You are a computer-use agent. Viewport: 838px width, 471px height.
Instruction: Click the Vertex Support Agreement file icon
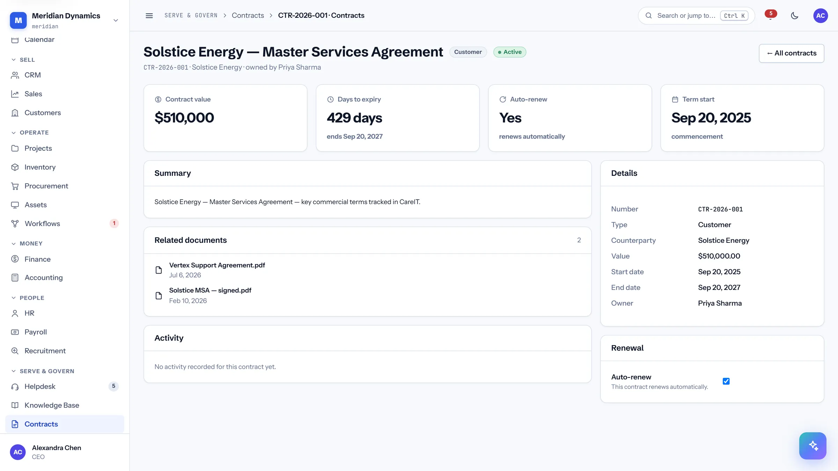159,270
